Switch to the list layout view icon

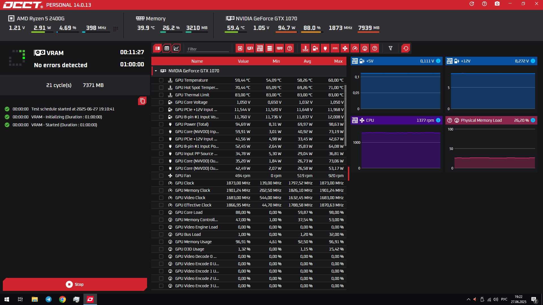(158, 48)
